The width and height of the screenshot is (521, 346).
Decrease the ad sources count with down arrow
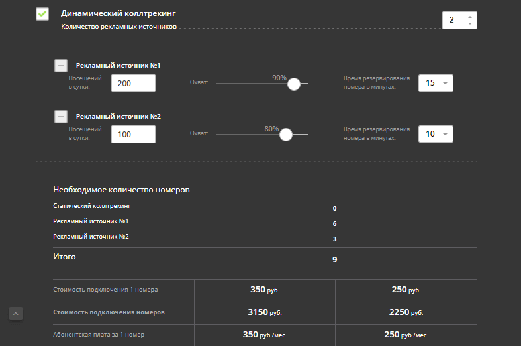(469, 24)
